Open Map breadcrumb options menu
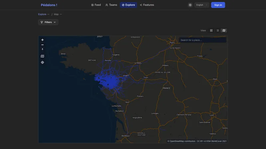The height and width of the screenshot is (149, 266). [61, 14]
